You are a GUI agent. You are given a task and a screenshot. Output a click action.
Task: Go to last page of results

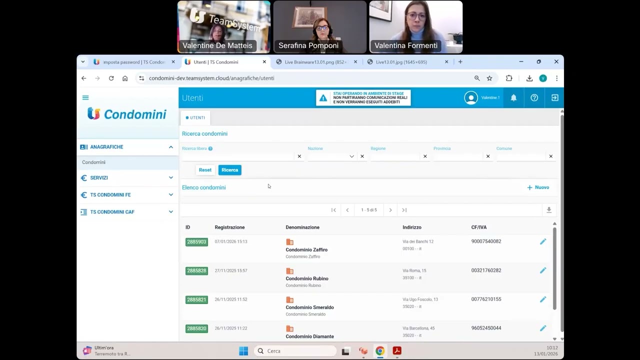pyautogui.click(x=404, y=210)
